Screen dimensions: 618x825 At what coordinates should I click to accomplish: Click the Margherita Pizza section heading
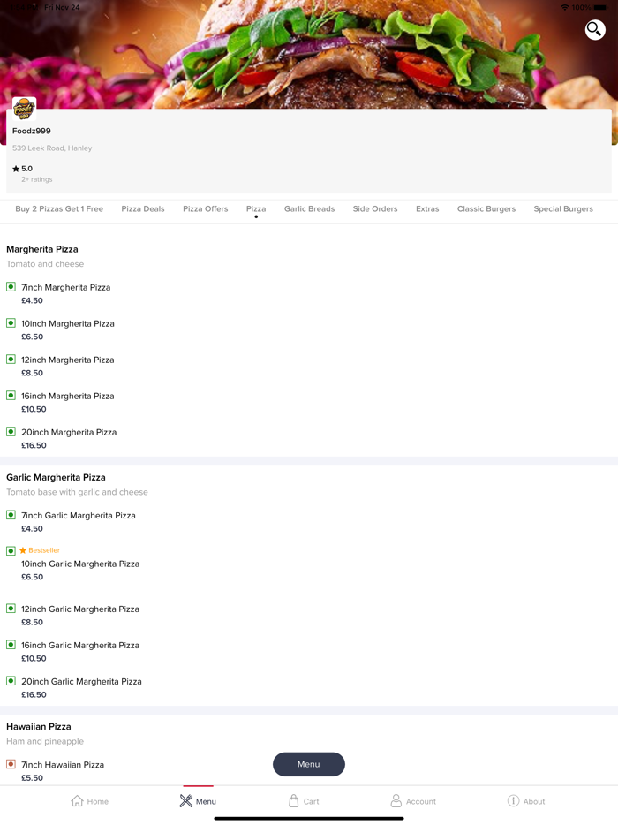[42, 249]
